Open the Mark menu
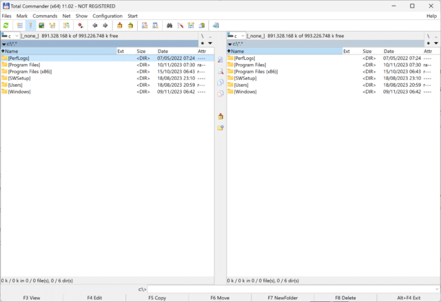441x302 pixels. click(x=22, y=16)
